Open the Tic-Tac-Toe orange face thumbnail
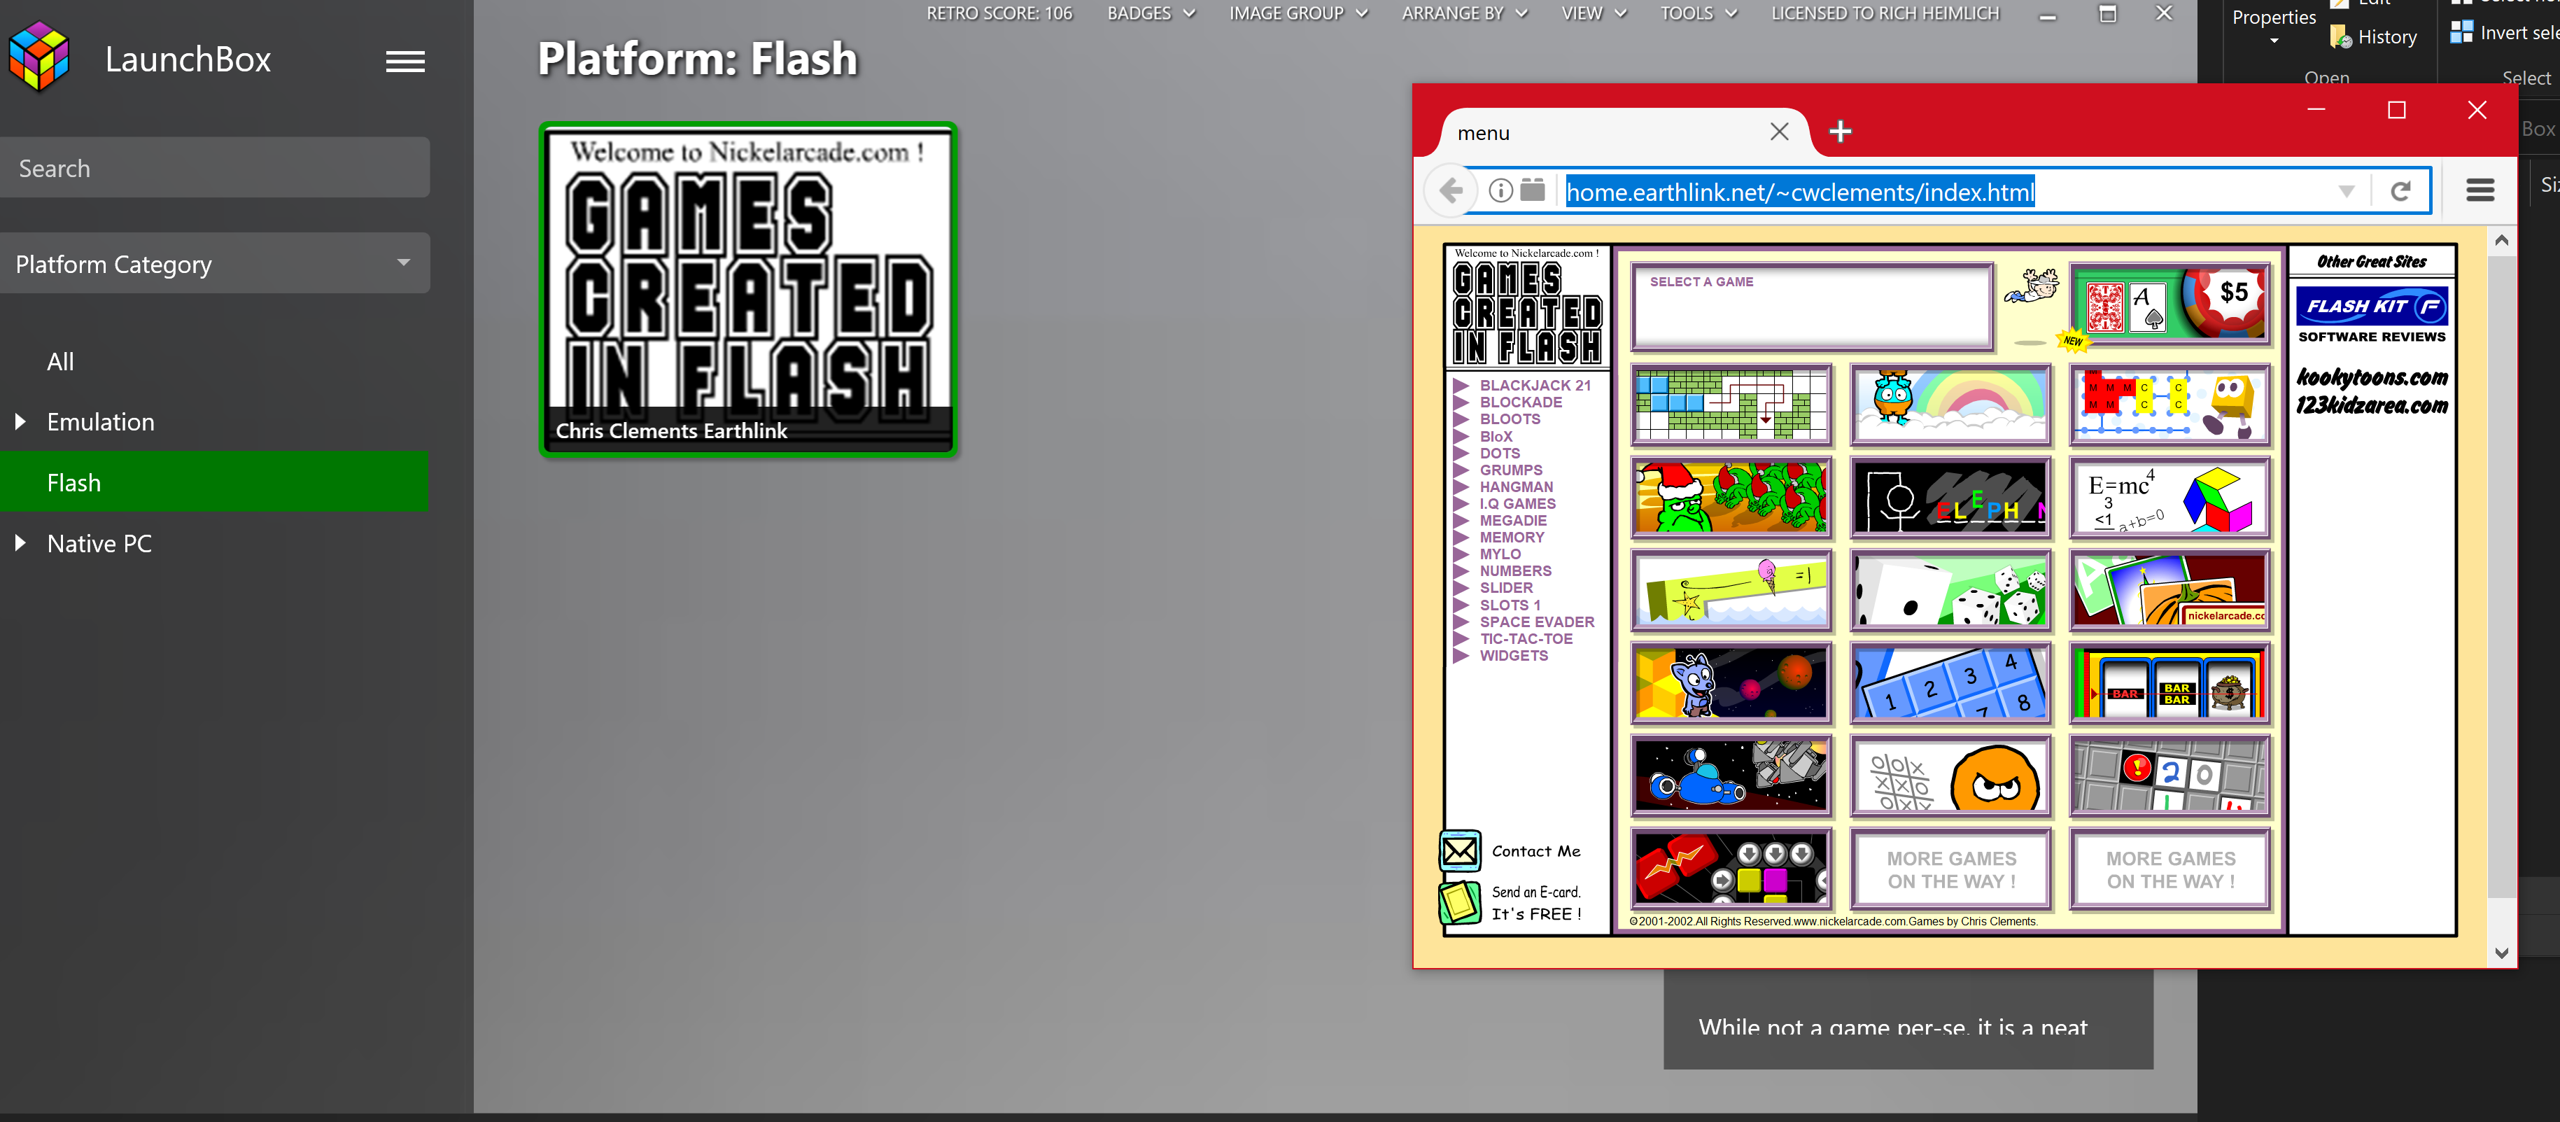Viewport: 2560px width, 1122px height. tap(1950, 775)
